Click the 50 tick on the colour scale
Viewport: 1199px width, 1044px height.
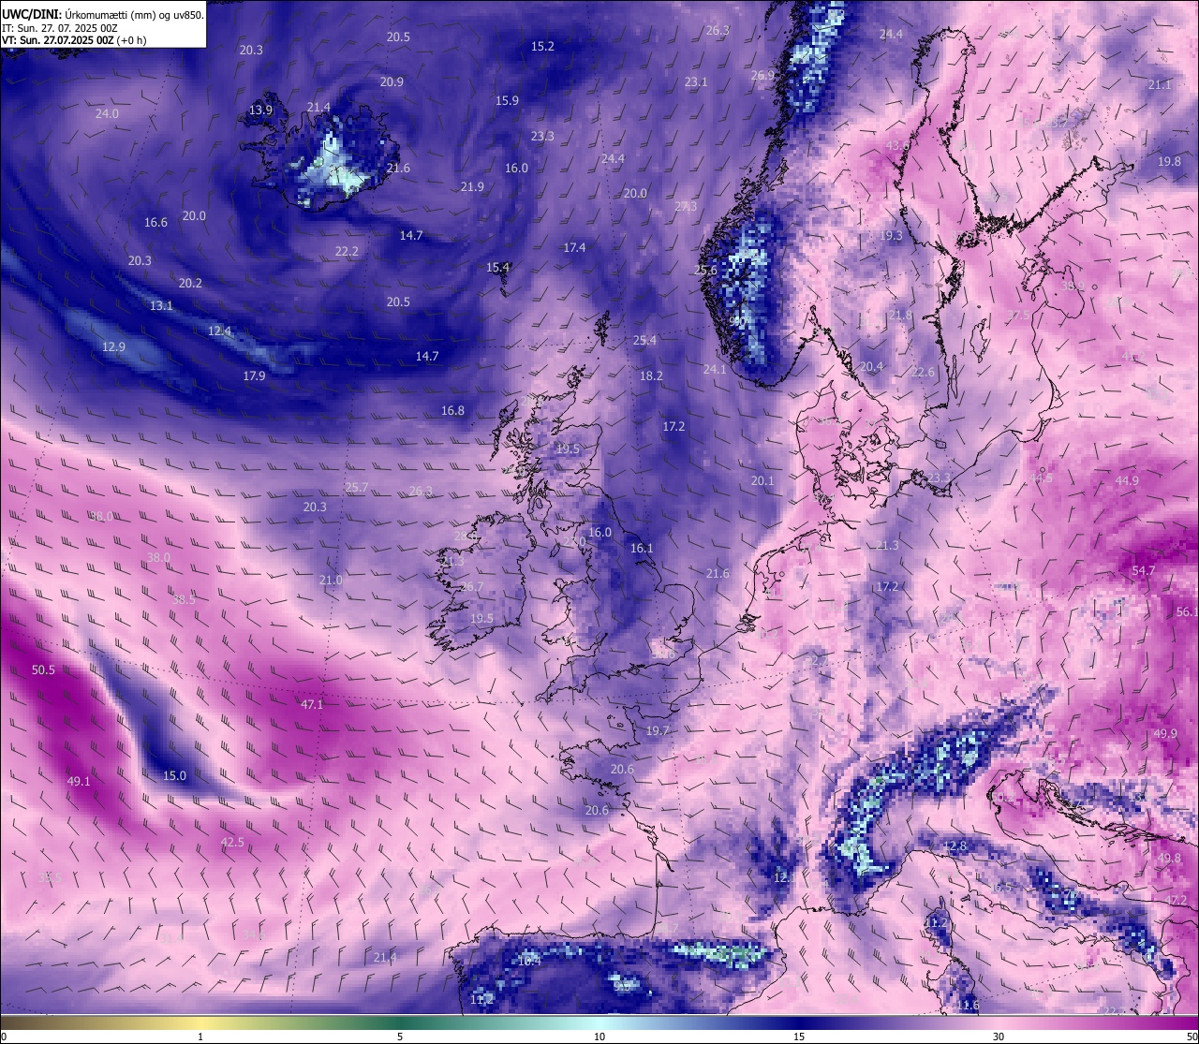1191,1036
